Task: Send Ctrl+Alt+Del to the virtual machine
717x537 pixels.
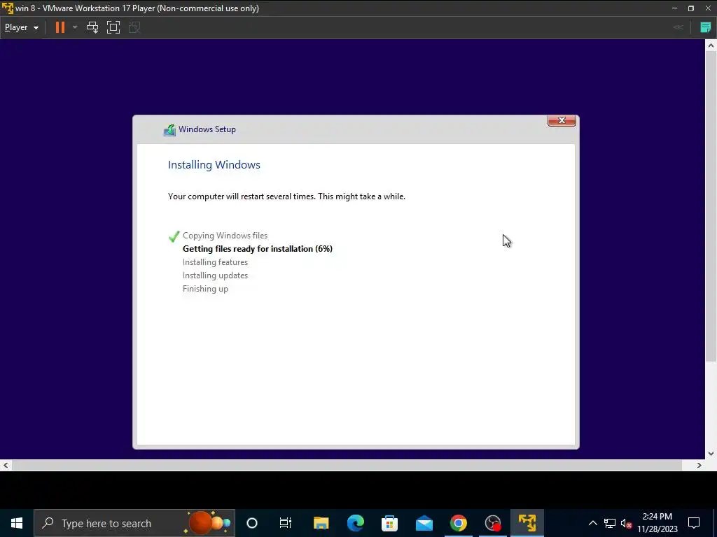Action: click(x=92, y=27)
